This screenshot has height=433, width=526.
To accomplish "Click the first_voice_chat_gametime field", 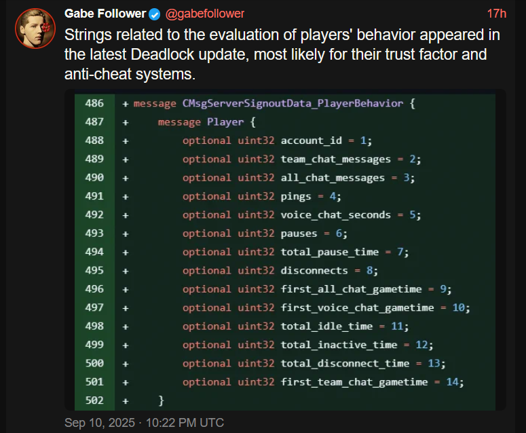I will [357, 308].
